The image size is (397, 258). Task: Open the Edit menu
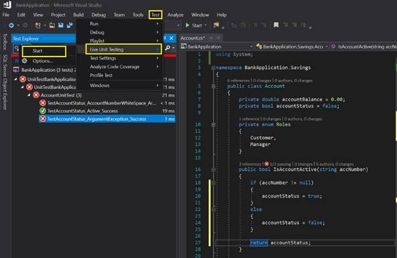[21, 15]
